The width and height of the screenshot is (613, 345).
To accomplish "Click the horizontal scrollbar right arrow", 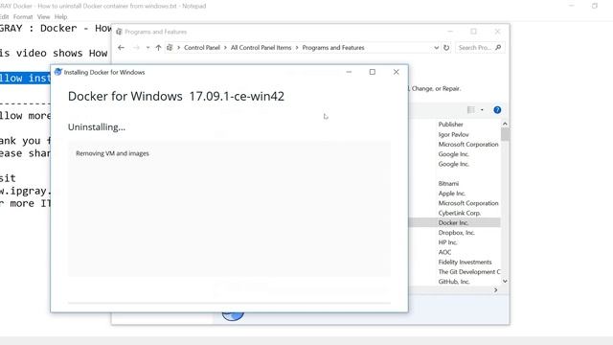I will click(x=496, y=289).
